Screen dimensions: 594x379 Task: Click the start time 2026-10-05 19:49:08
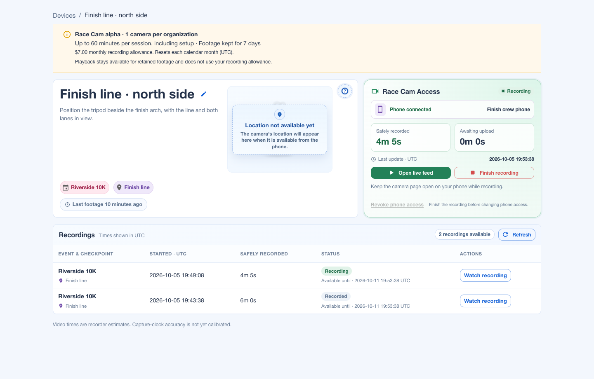(x=177, y=276)
